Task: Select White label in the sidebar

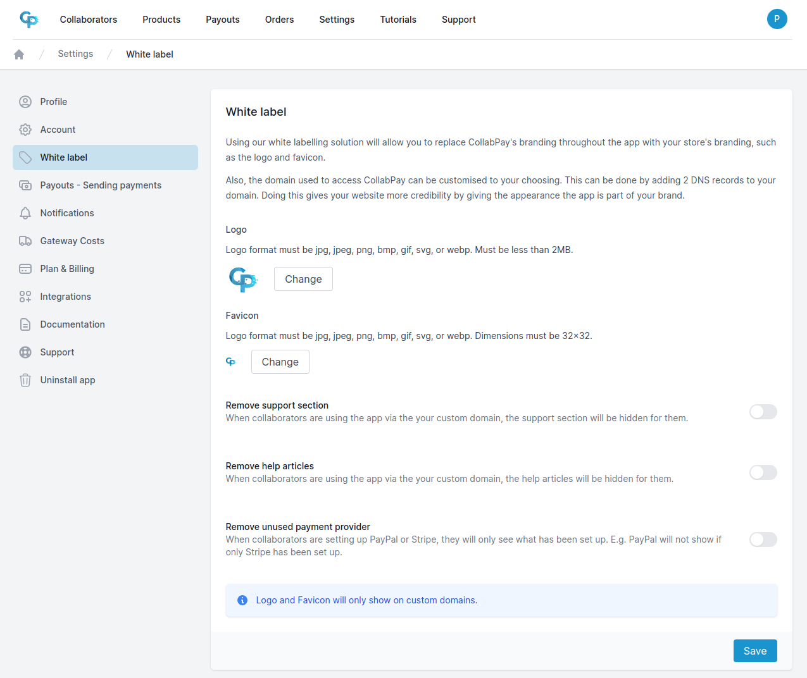Action: 105,157
